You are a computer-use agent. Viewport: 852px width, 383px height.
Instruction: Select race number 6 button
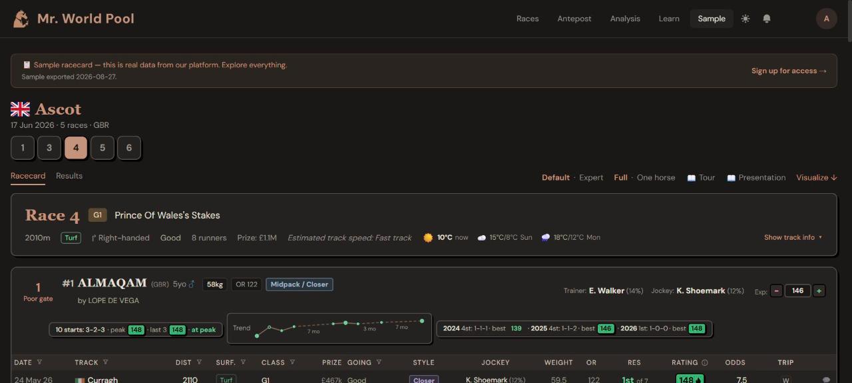coord(129,148)
